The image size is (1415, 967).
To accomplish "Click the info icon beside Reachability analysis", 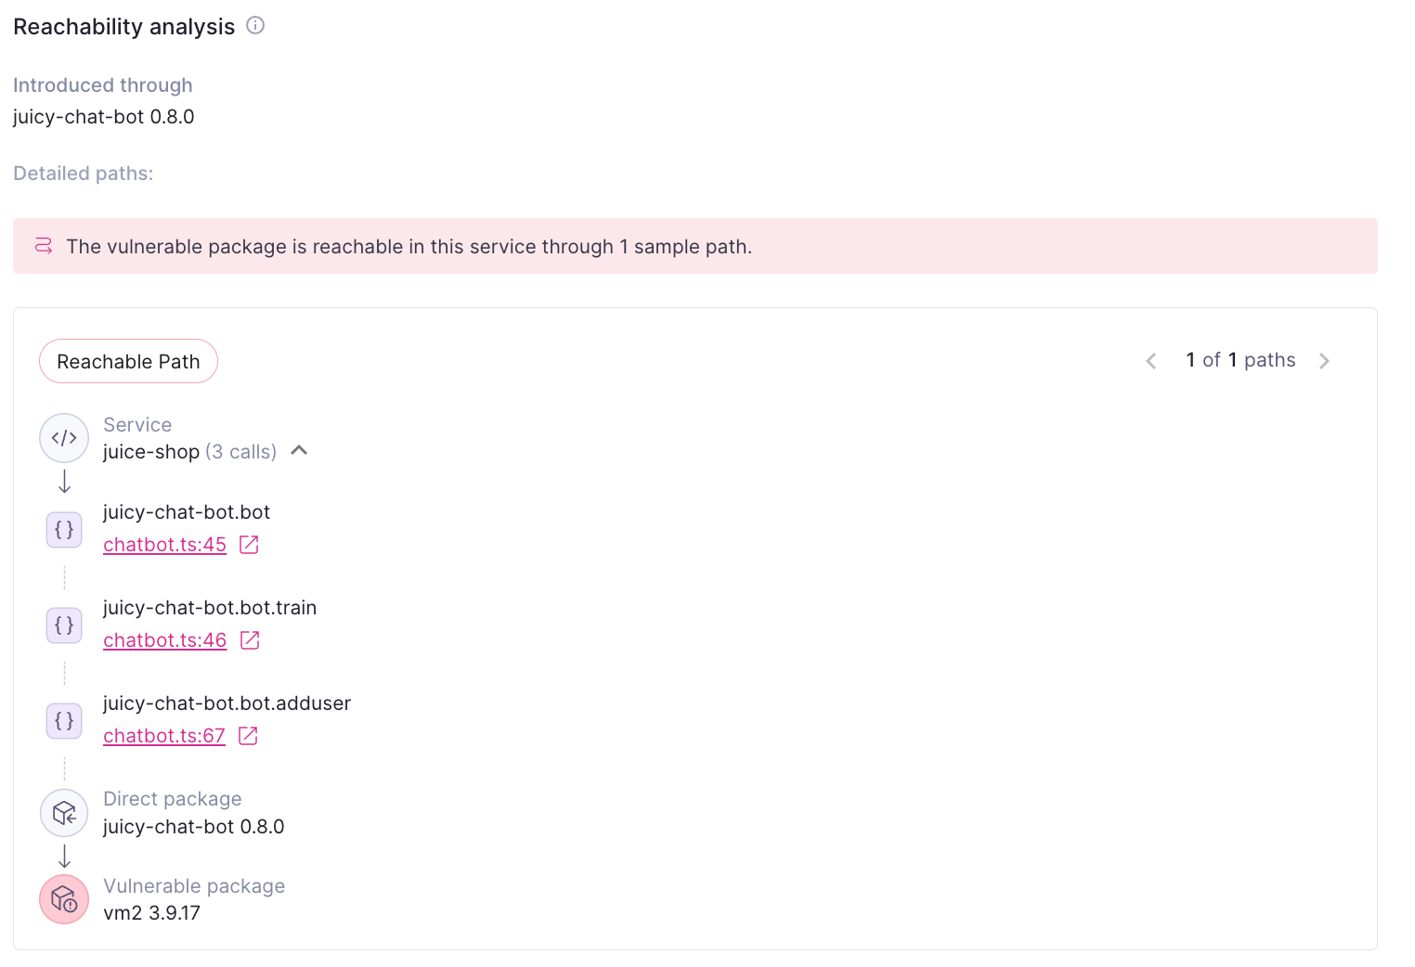I will pyautogui.click(x=255, y=26).
